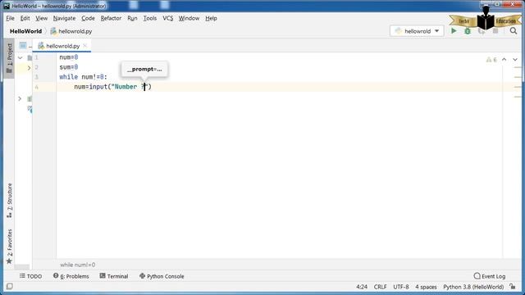Viewport: 525px width, 295px height.
Task: Open the 6: Problems tool window
Action: 71,276
